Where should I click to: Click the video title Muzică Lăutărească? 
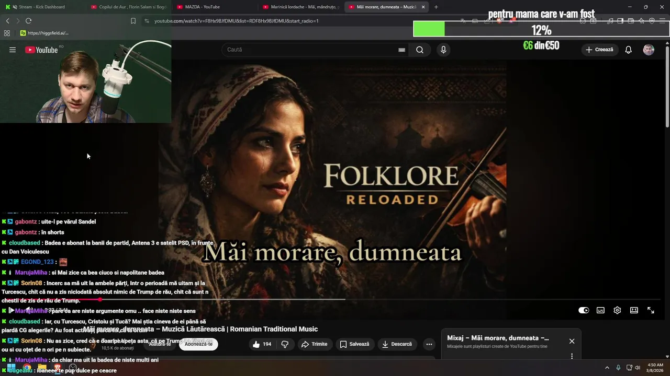pos(200,329)
